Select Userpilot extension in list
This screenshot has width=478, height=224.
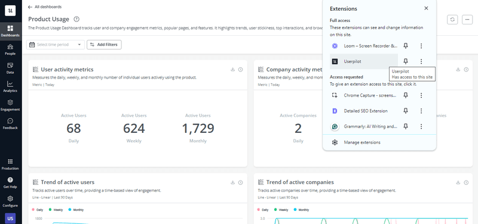point(364,61)
